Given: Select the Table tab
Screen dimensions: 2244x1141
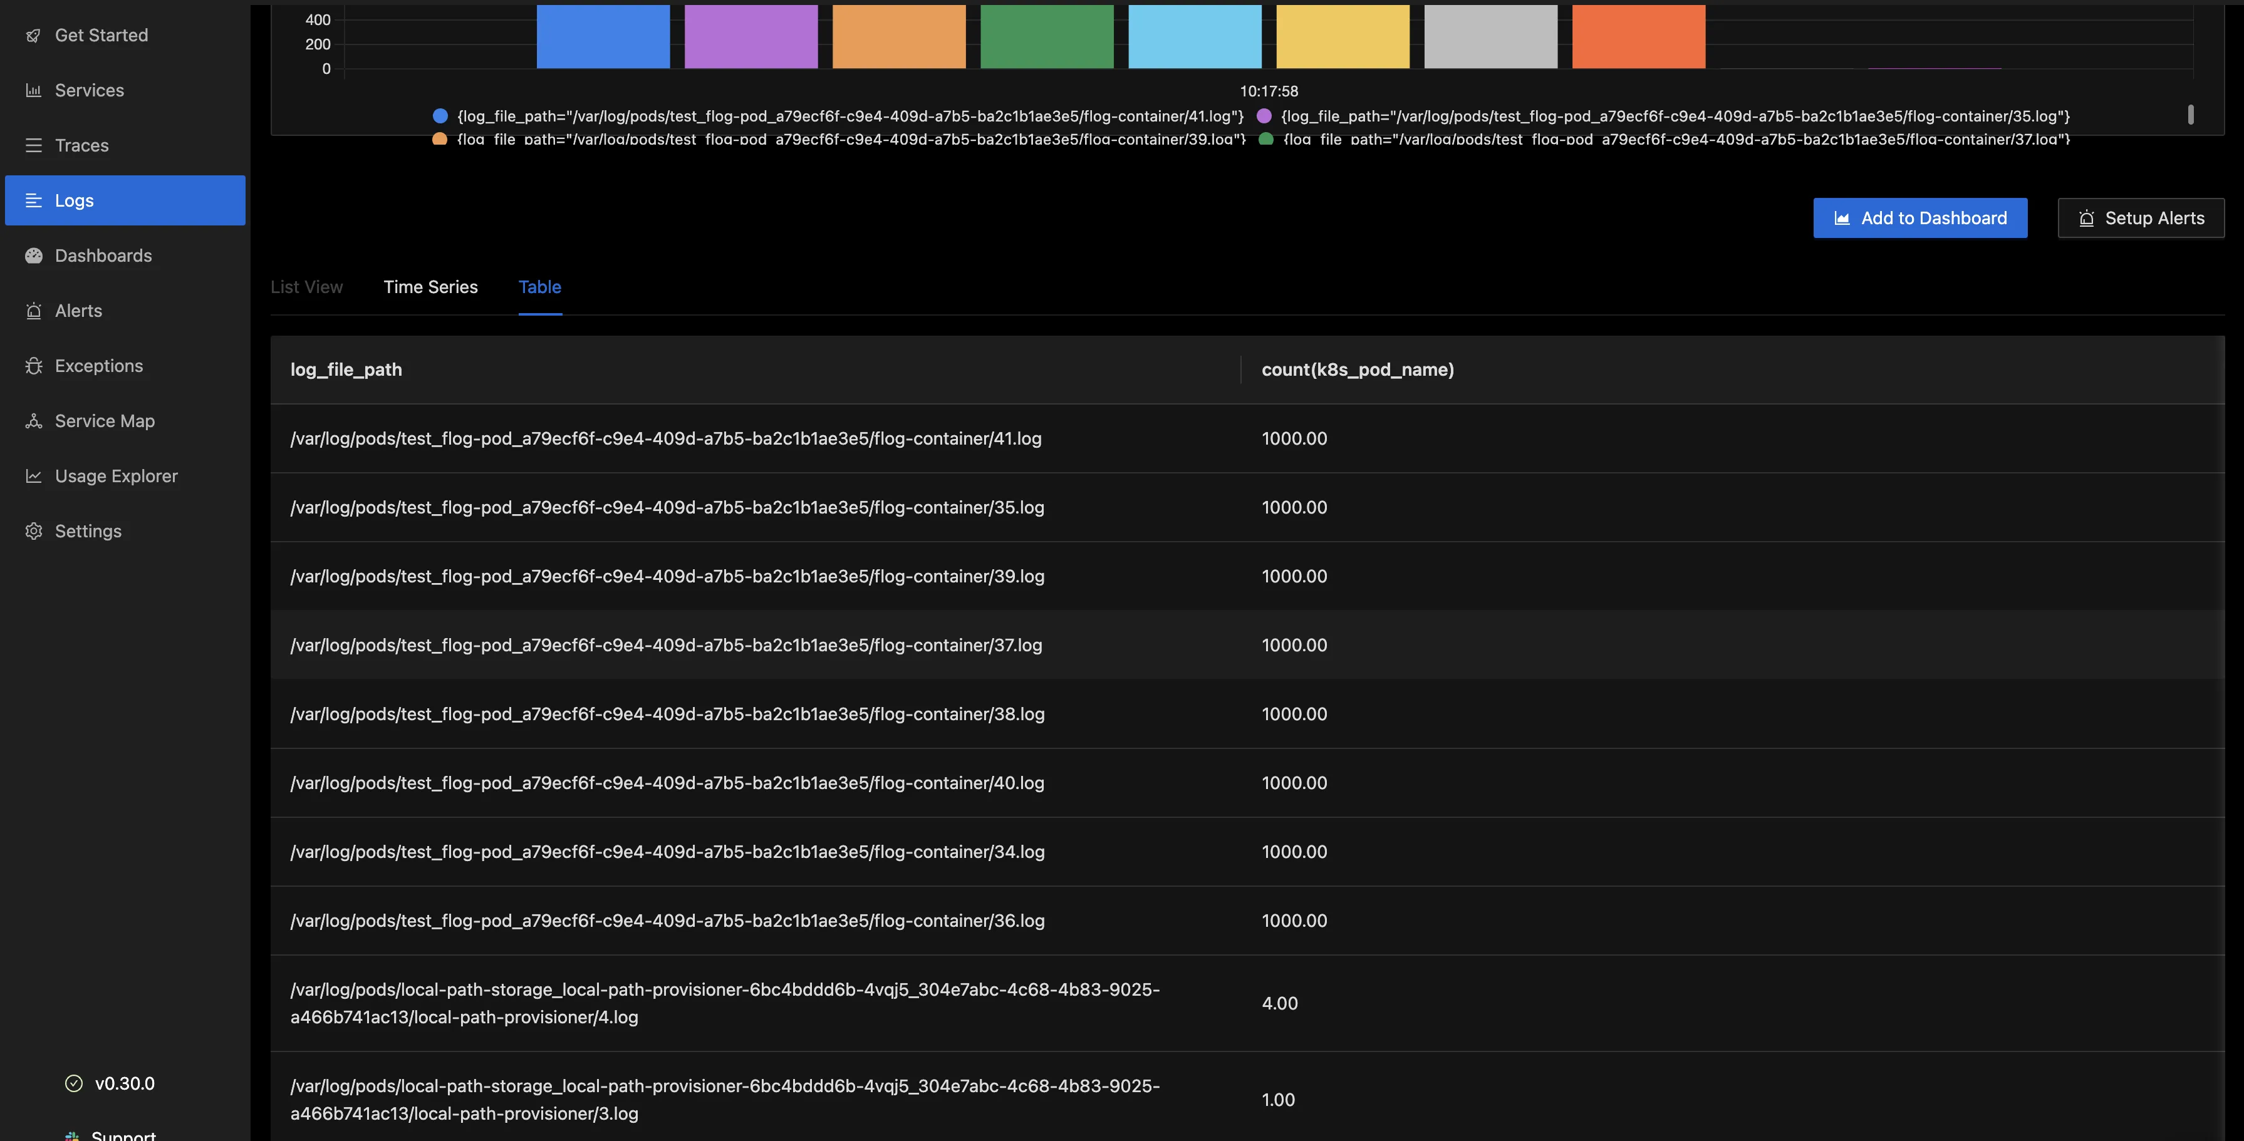Looking at the screenshot, I should tap(540, 287).
